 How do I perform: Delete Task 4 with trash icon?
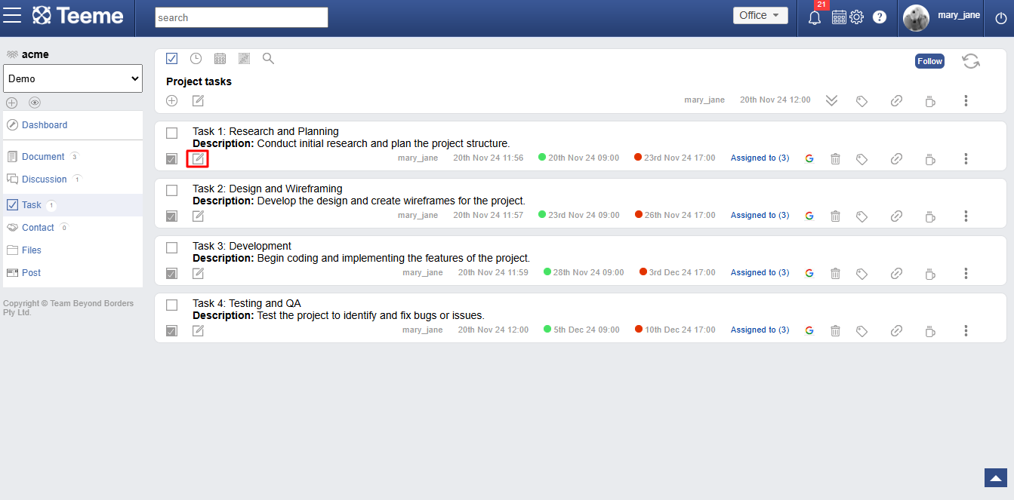835,331
